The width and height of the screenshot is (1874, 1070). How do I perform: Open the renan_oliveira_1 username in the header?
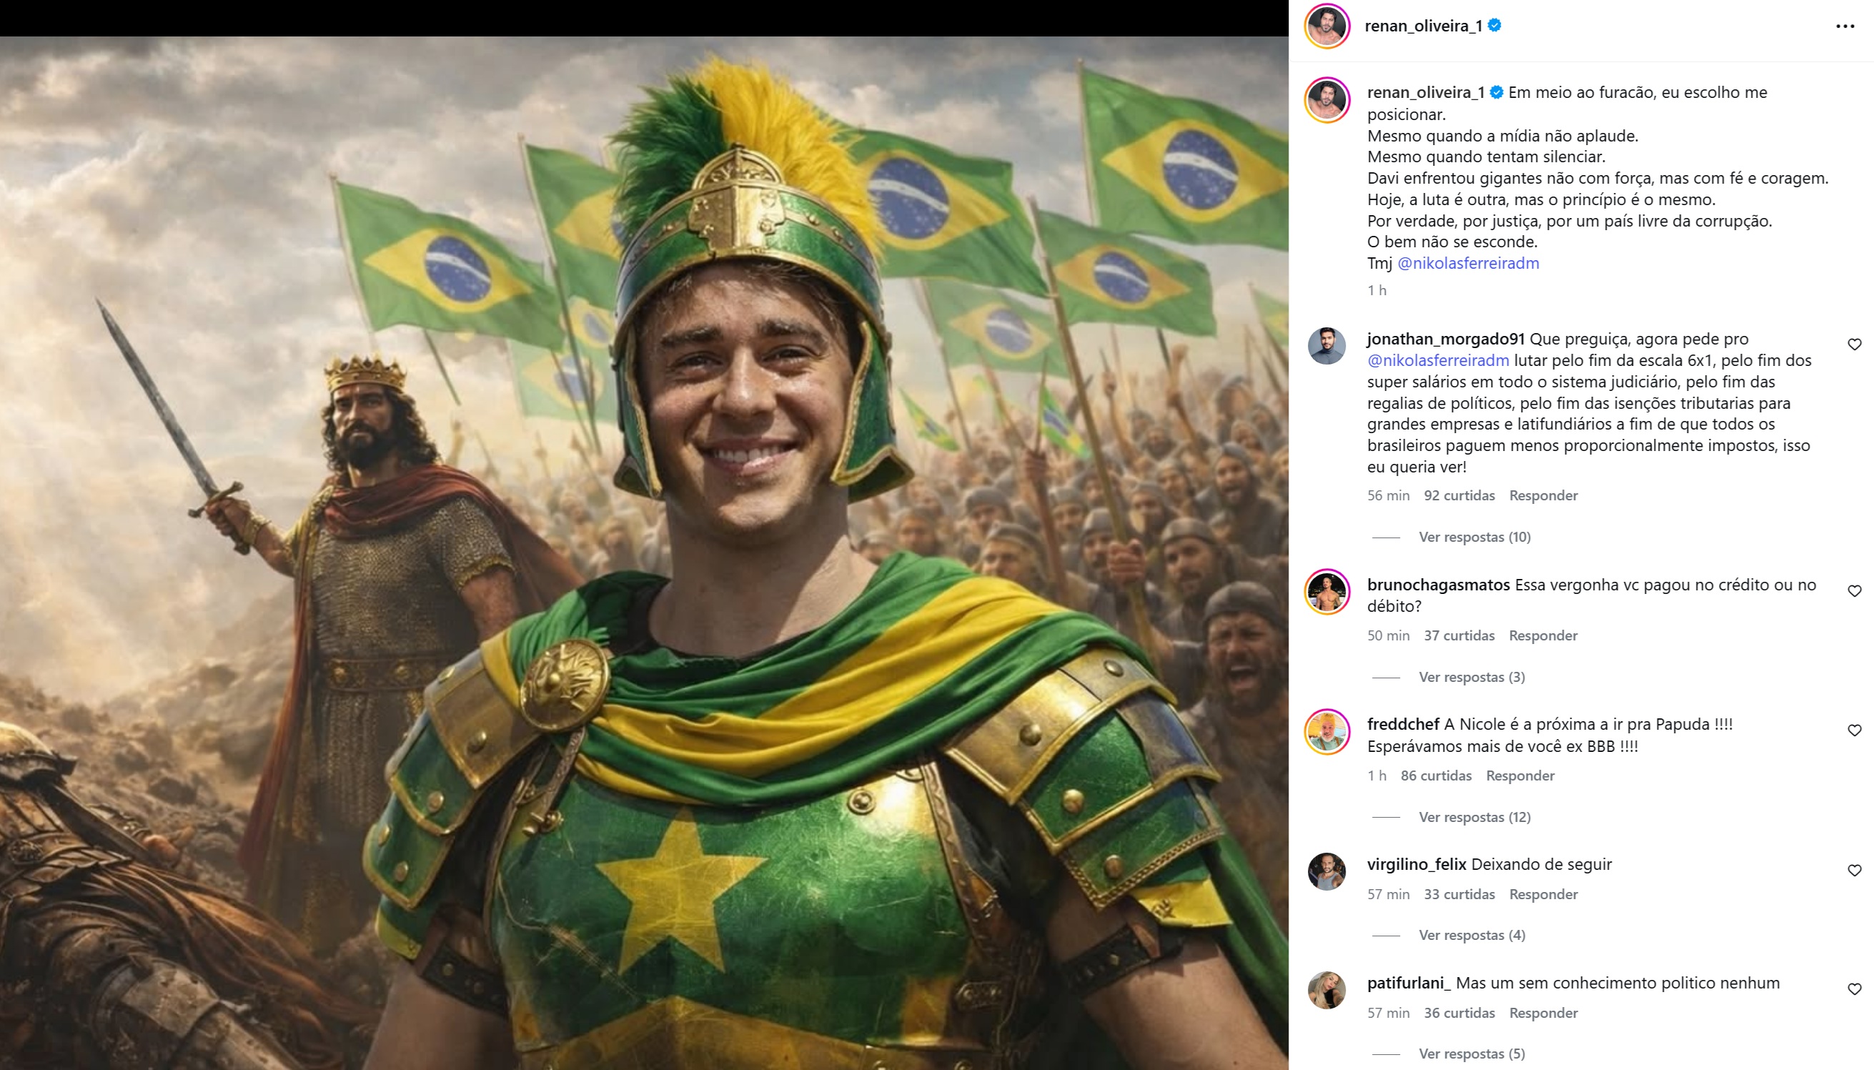tap(1423, 26)
